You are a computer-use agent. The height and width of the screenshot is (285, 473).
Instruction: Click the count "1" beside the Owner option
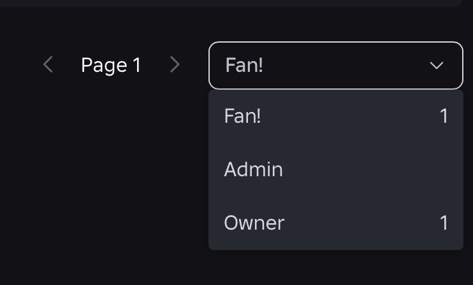point(444,223)
